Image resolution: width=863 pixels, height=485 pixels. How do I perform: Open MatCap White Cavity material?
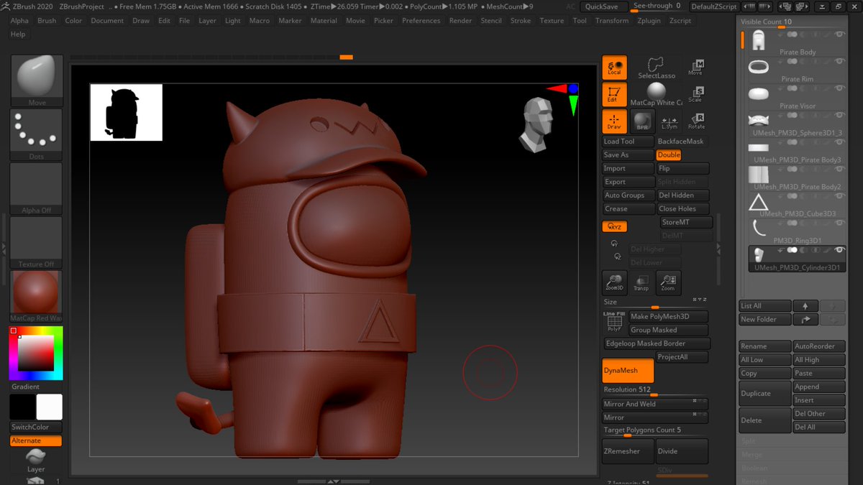point(656,94)
